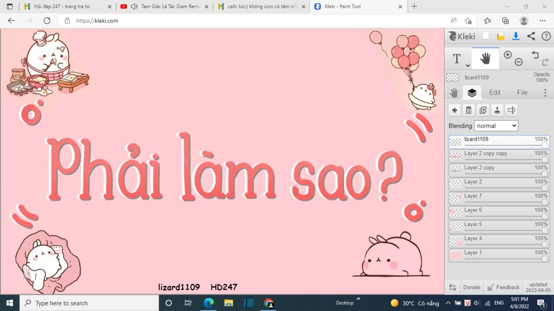Expand the Text tool dropdown arrow
This screenshot has height=311, width=554.
tap(467, 65)
